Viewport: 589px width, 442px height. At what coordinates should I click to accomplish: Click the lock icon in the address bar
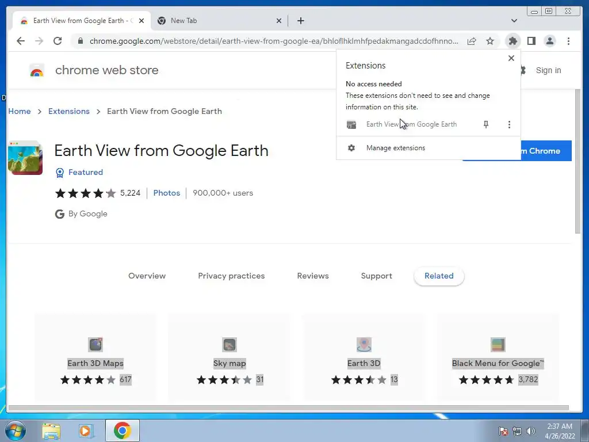pos(80,41)
